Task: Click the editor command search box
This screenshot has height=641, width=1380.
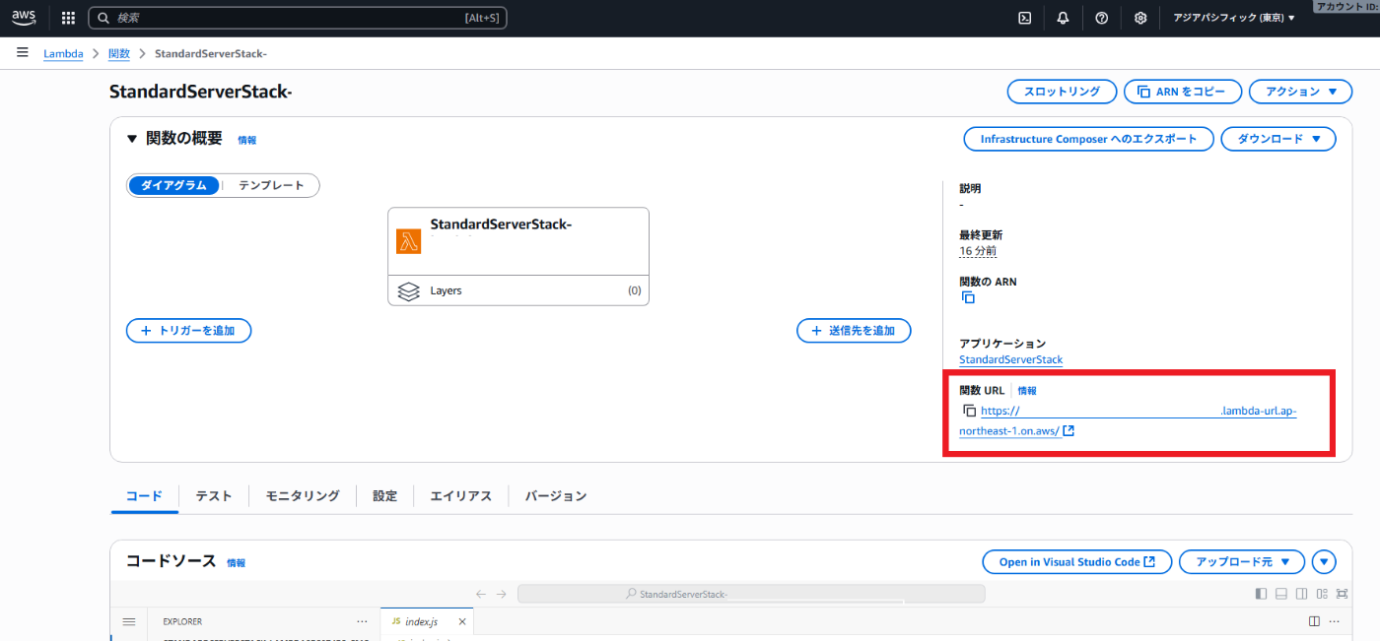Action: pos(751,594)
